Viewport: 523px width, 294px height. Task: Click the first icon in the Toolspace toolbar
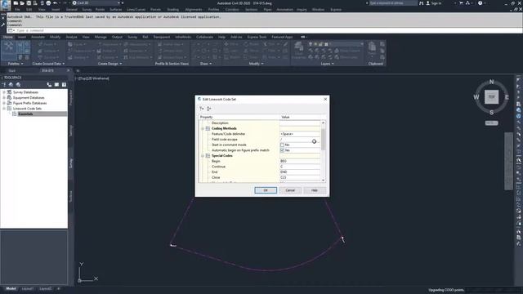click(x=4, y=85)
